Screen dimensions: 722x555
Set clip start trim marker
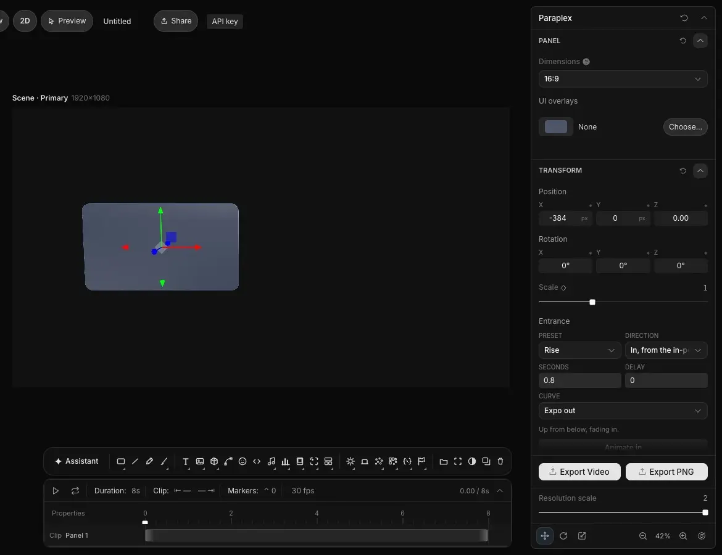182,491
